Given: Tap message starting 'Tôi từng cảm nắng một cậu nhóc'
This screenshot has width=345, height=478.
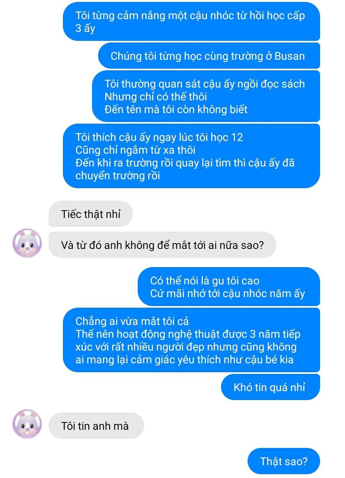Looking at the screenshot, I should [191, 21].
